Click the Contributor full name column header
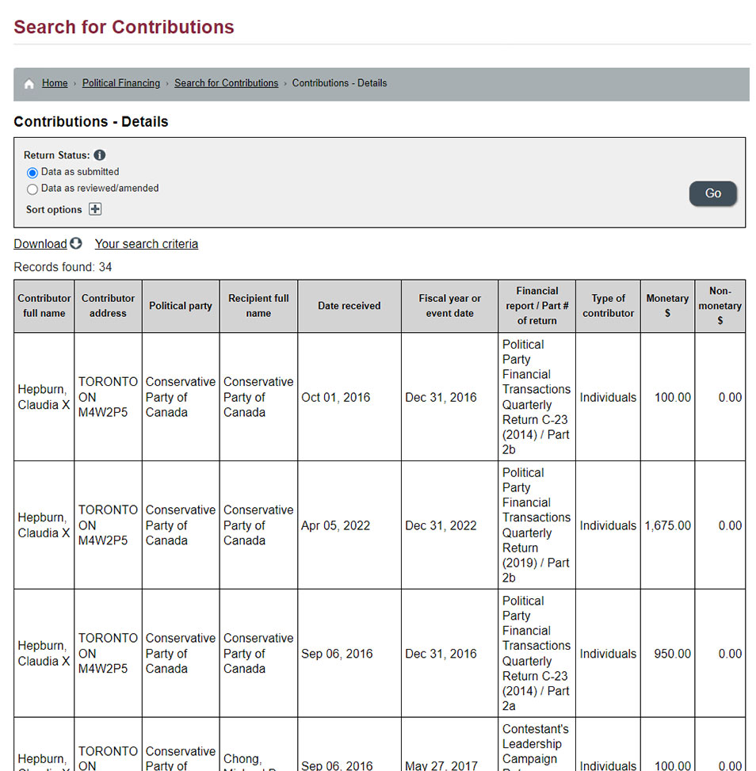 44,306
